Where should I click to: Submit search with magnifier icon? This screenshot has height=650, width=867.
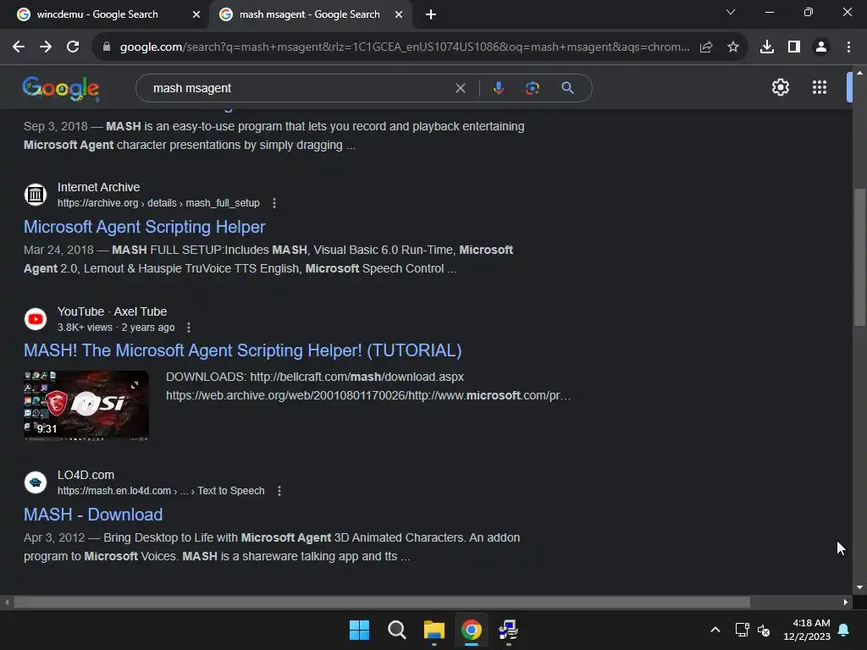(568, 88)
